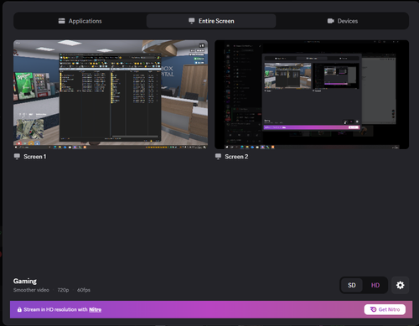Choose the Screen 1 preview thumbnail
419x326 pixels.
[111, 95]
